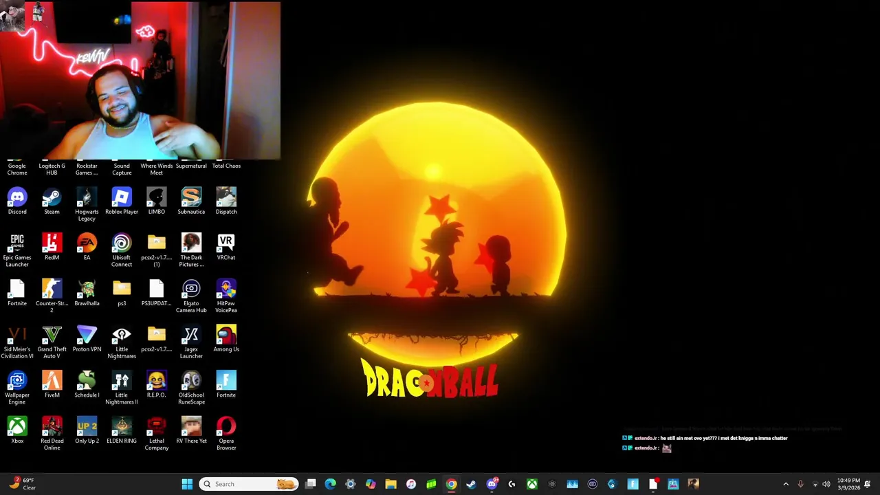Open the notification bell in tray

click(868, 484)
